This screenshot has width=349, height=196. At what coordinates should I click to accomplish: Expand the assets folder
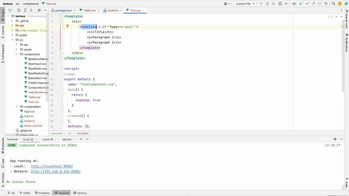(16, 50)
